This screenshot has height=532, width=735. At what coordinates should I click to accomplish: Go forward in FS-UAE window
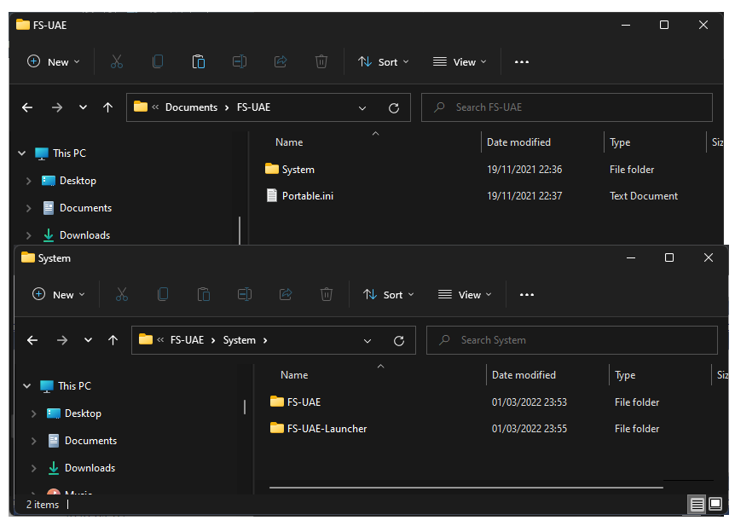click(57, 107)
